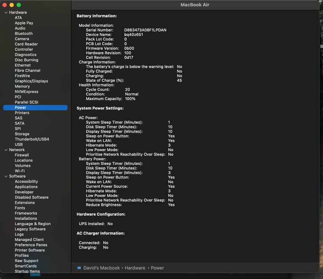Open Developer under Software
This screenshot has width=323, height=279.
coord(24,192)
